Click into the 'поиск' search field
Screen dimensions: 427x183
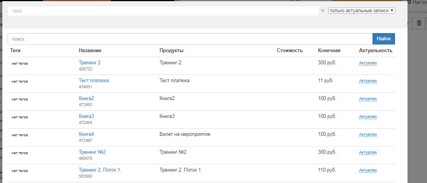pos(190,39)
